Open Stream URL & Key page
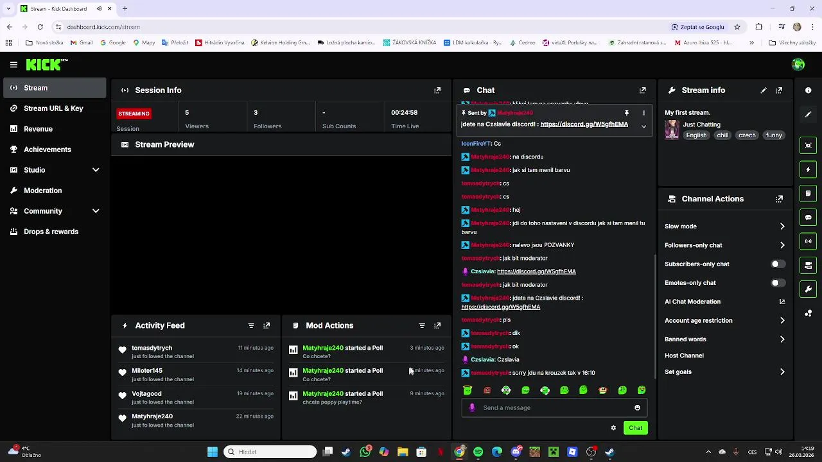This screenshot has width=822, height=462. pyautogui.click(x=55, y=108)
